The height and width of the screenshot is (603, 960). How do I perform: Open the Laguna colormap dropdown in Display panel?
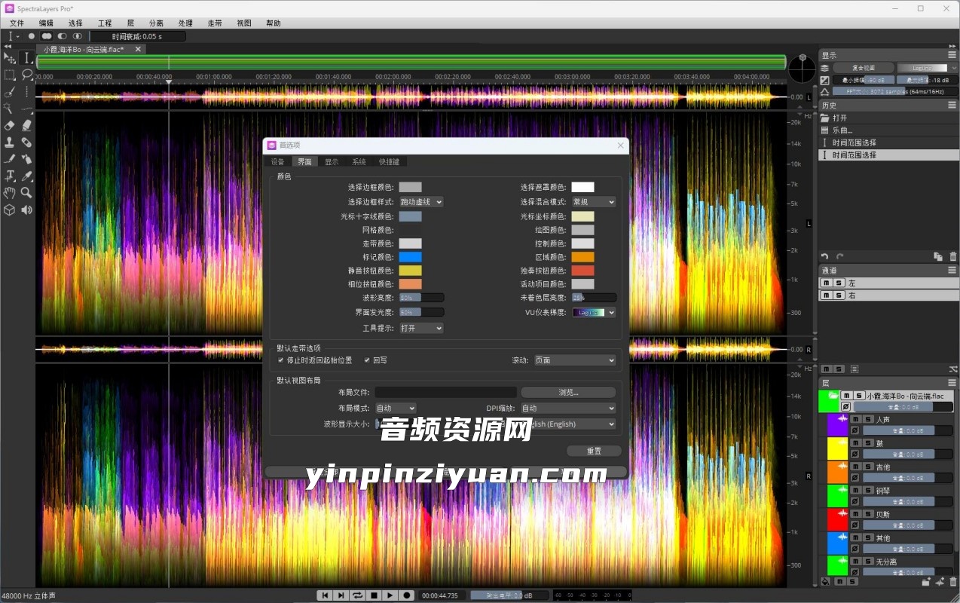click(x=928, y=68)
